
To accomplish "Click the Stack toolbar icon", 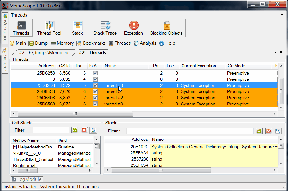I will (77, 28).
